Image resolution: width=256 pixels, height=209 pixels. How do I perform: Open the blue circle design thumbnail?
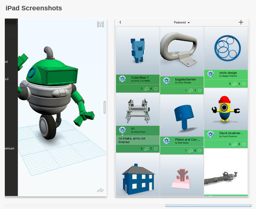click(x=226, y=47)
